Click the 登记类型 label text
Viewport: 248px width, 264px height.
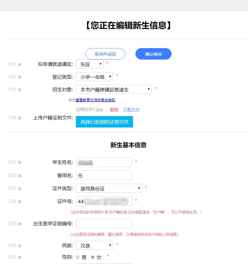(x=63, y=77)
